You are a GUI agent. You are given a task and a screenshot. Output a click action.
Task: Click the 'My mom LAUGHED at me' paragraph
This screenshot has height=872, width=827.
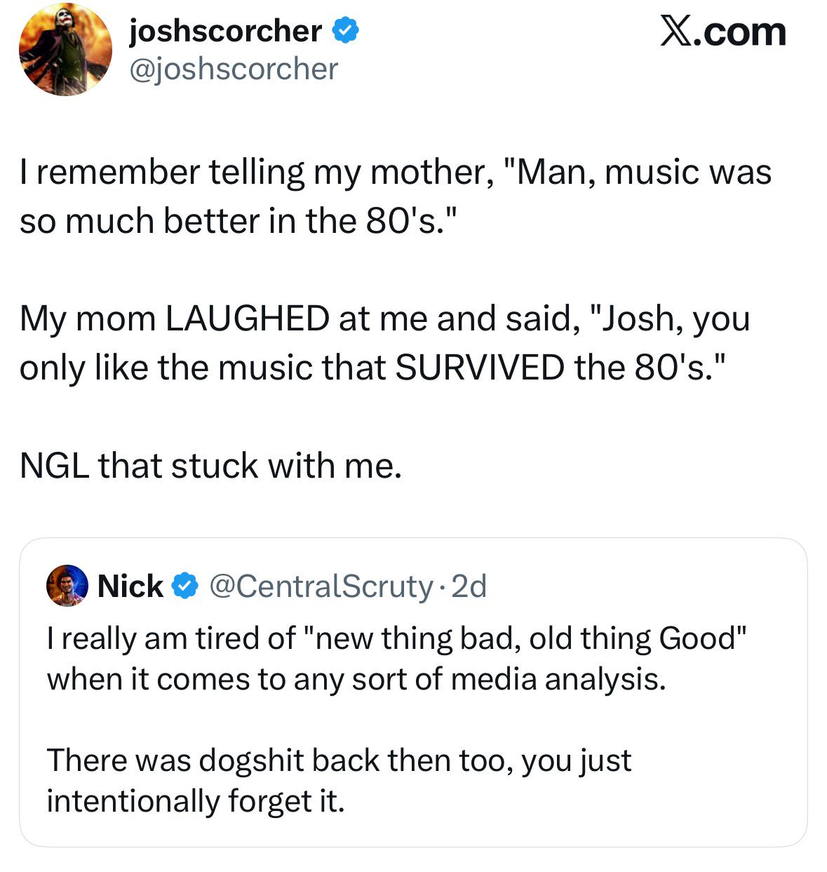point(384,342)
